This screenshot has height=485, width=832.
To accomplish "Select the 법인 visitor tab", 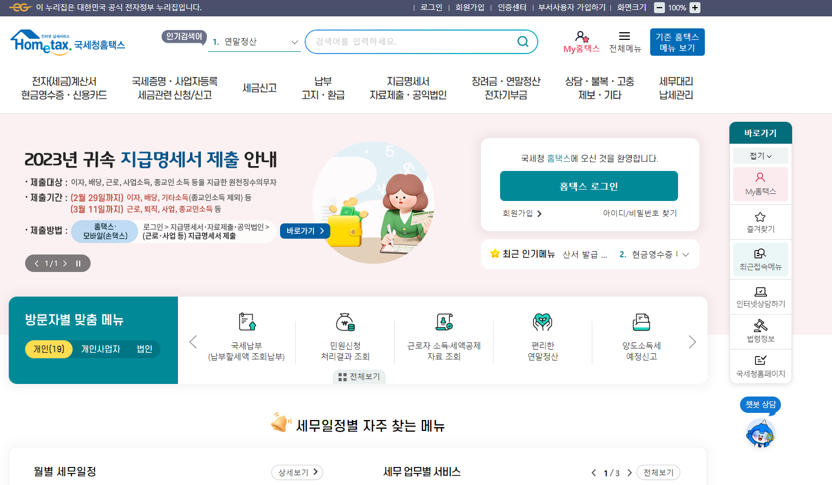I will [145, 349].
